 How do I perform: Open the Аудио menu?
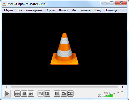coord(51,10)
